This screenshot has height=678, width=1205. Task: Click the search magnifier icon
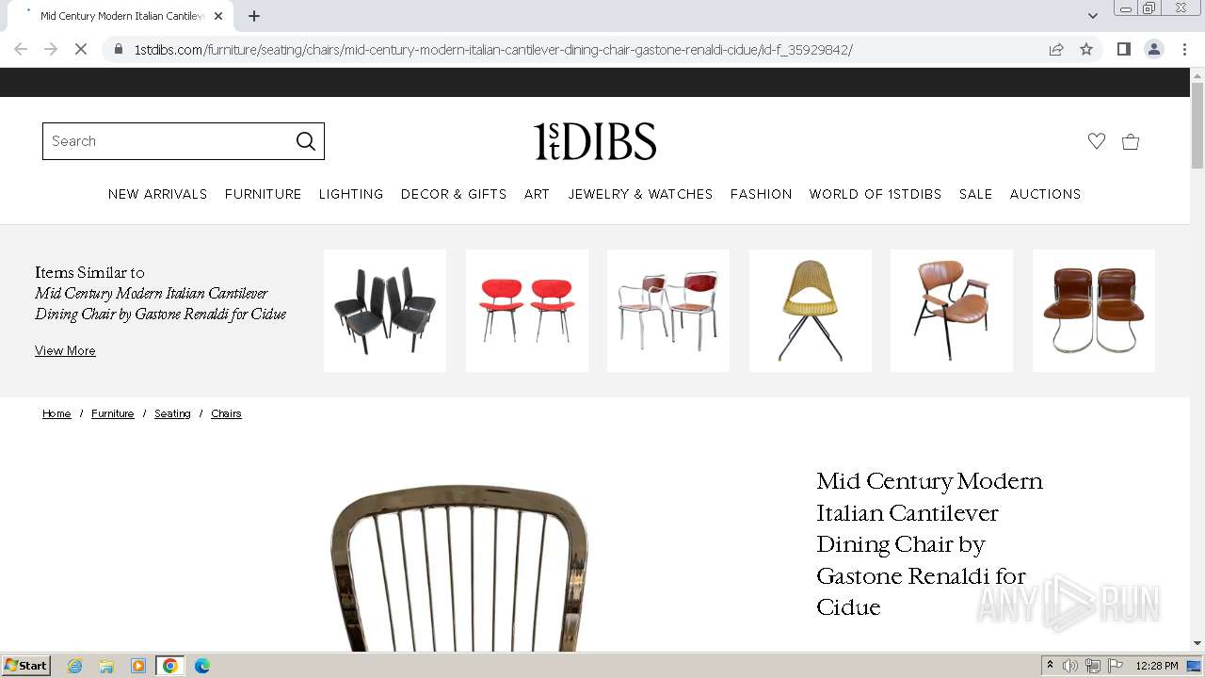305,141
